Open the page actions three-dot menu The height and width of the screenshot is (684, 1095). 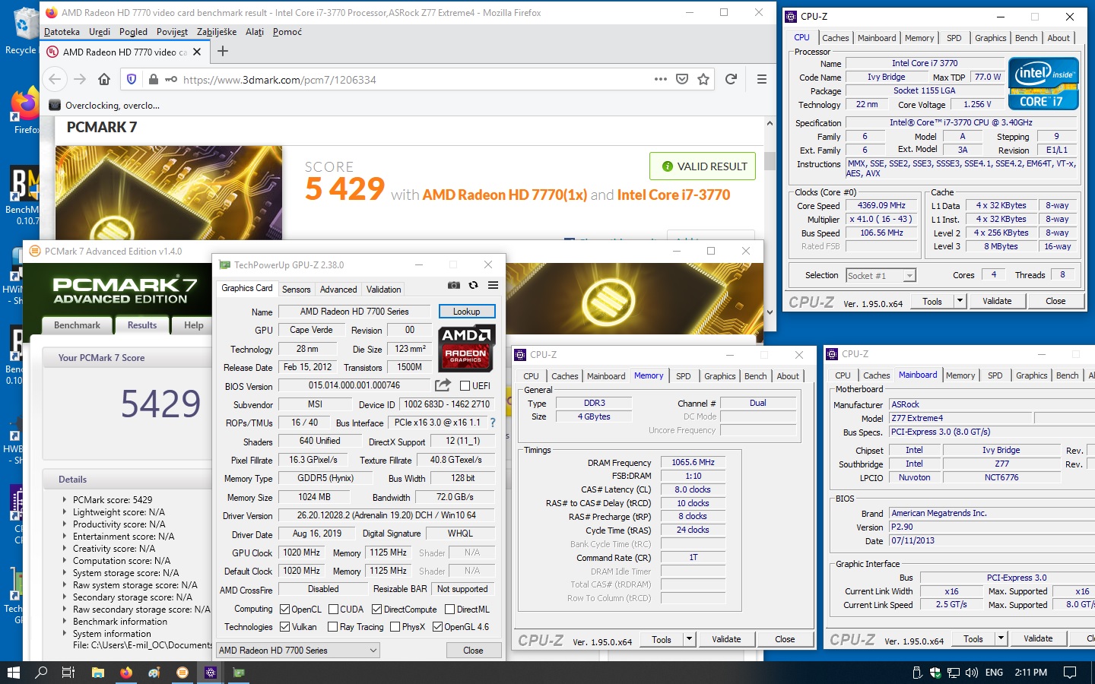point(660,79)
